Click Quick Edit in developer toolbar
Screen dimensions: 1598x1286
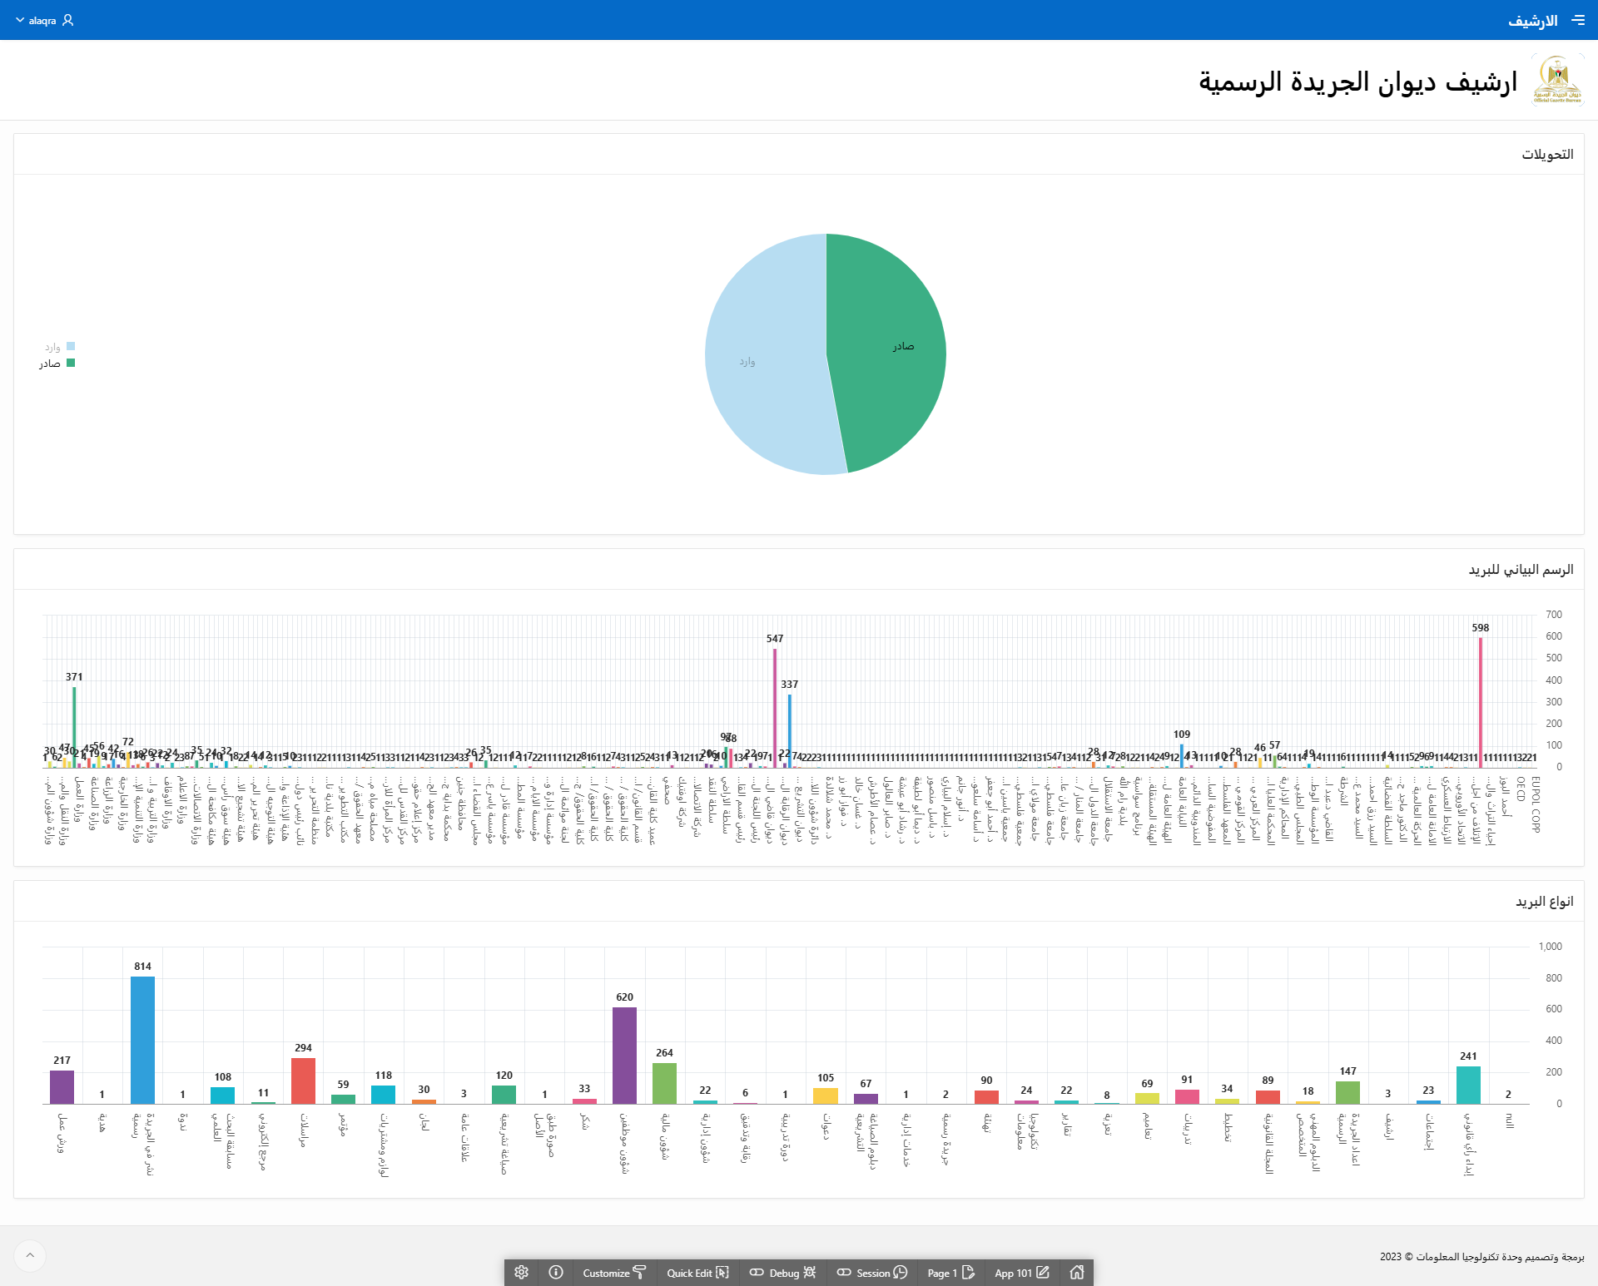pos(697,1273)
